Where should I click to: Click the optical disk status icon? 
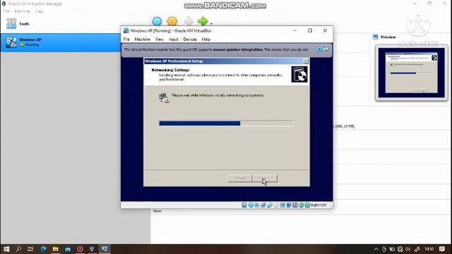[x=251, y=205]
